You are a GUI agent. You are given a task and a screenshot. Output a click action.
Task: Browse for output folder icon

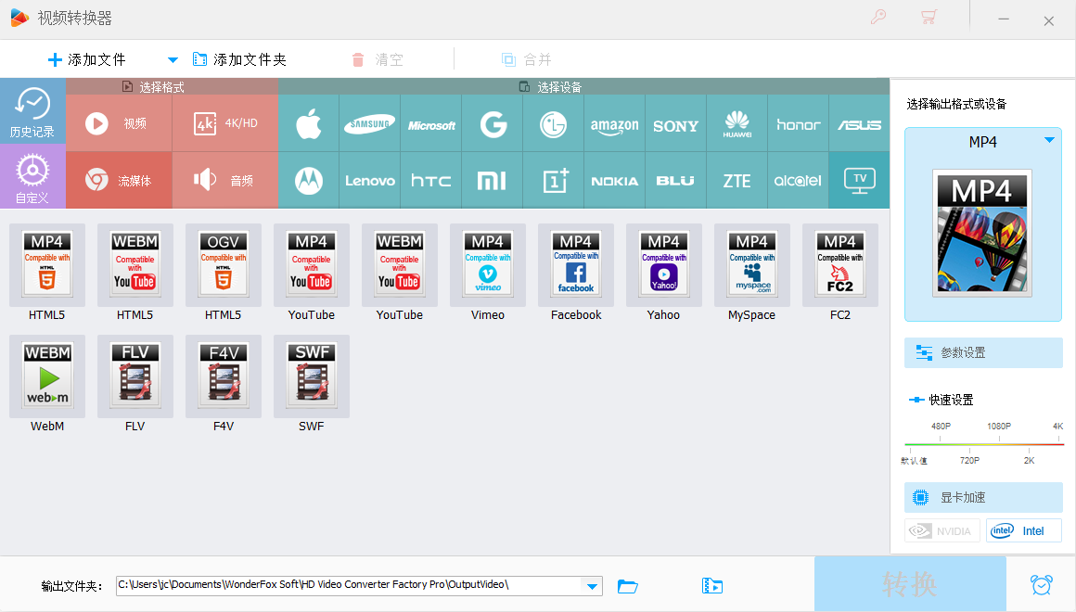(627, 586)
